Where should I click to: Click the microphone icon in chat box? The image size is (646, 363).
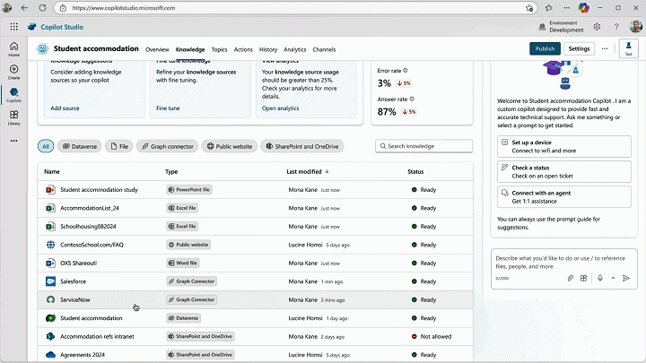[598, 278]
